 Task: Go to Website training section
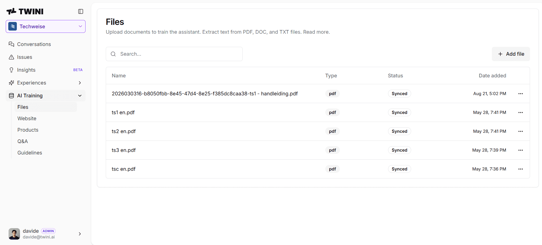[27, 119]
